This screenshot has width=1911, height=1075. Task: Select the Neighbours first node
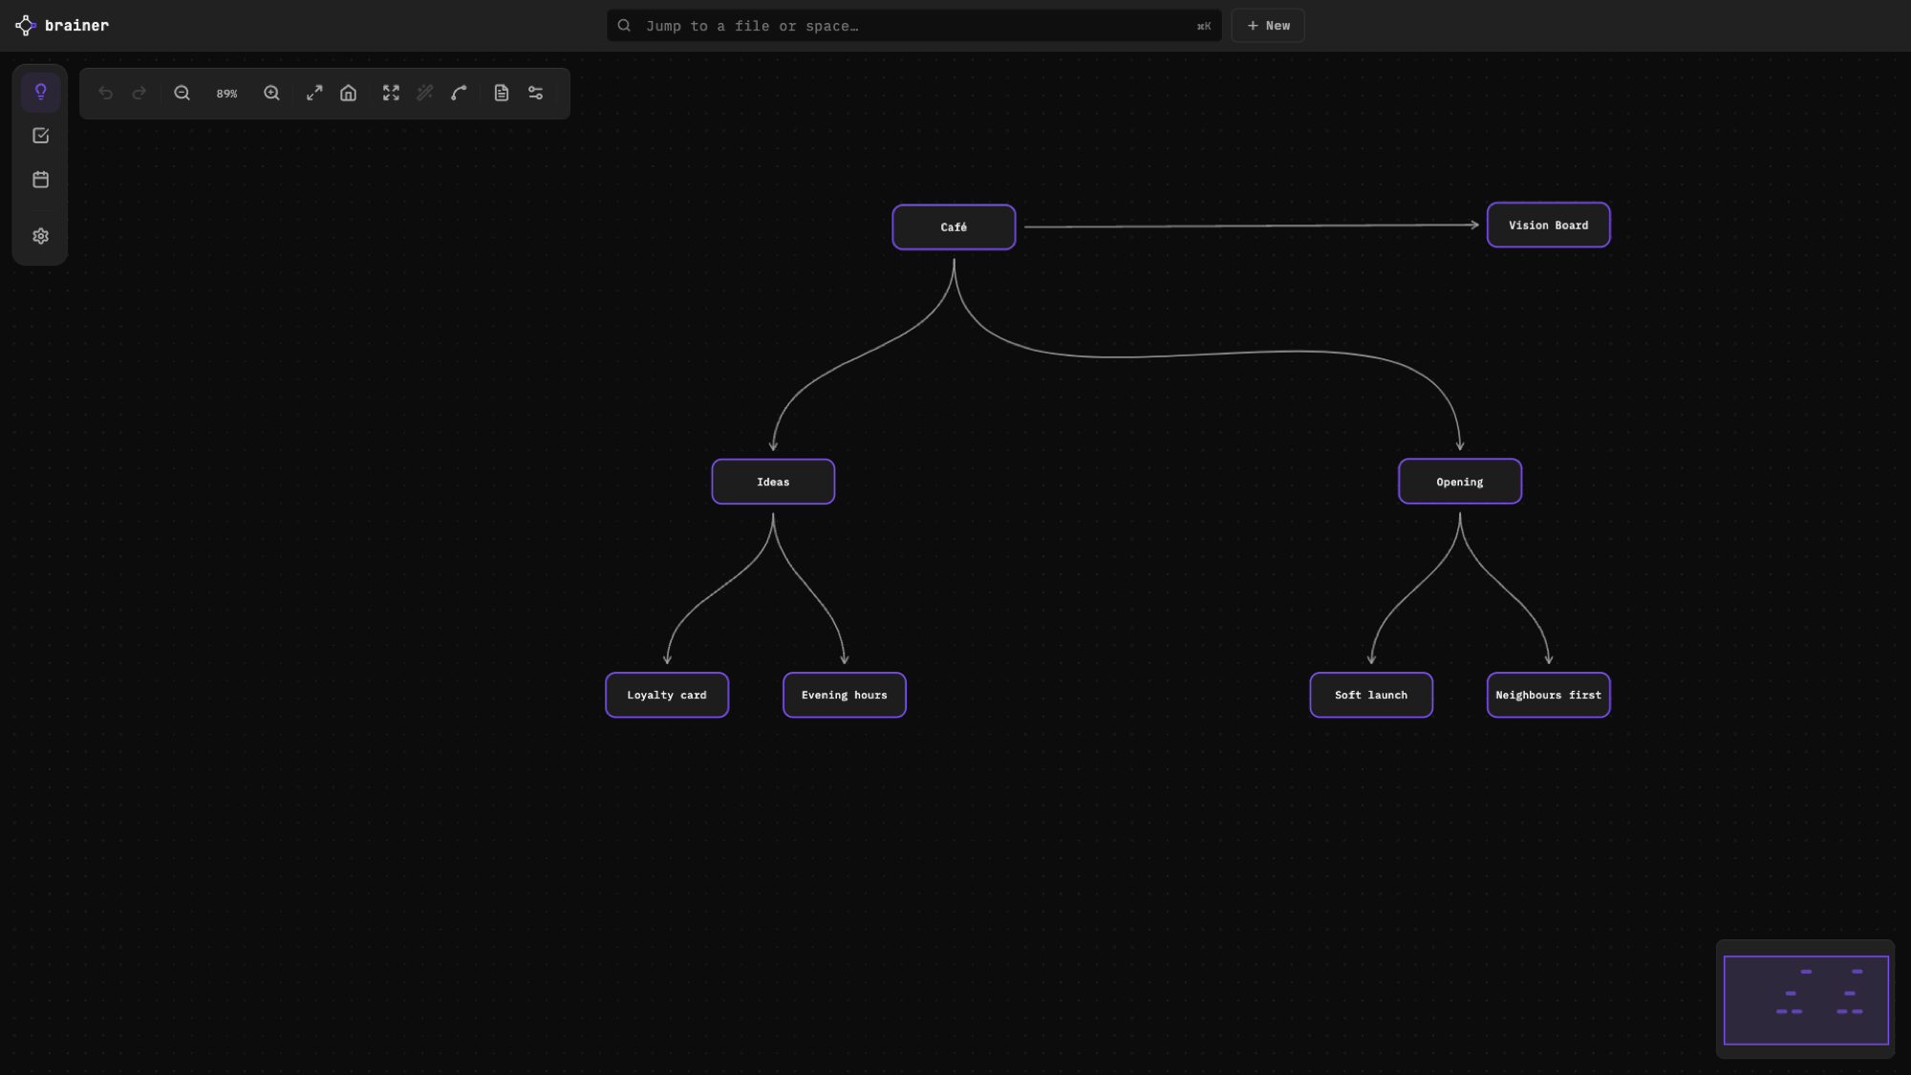point(1548,695)
